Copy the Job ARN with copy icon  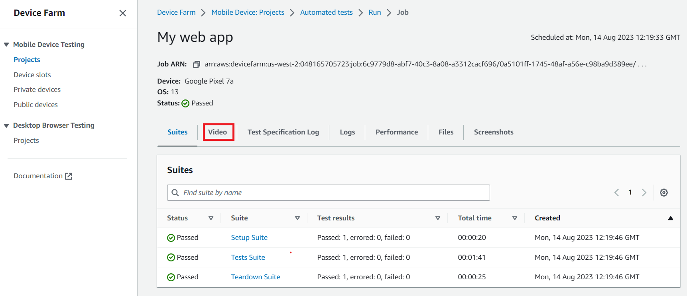[x=196, y=64]
